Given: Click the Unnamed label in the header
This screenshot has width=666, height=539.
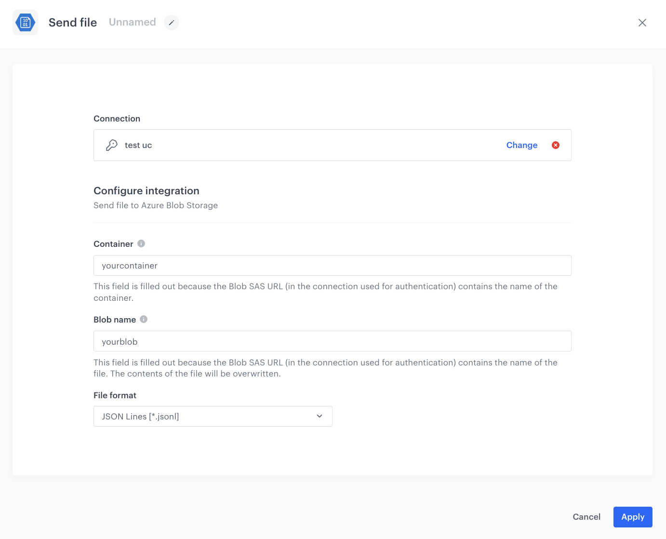Looking at the screenshot, I should [132, 22].
